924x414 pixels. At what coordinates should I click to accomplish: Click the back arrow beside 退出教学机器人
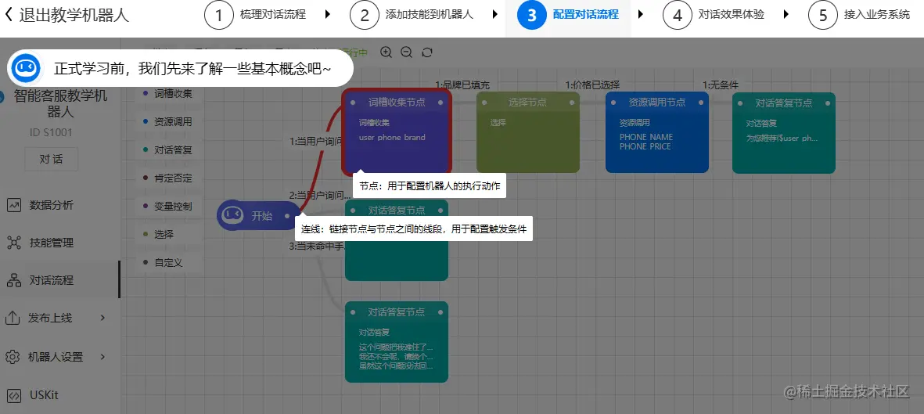pyautogui.click(x=9, y=15)
